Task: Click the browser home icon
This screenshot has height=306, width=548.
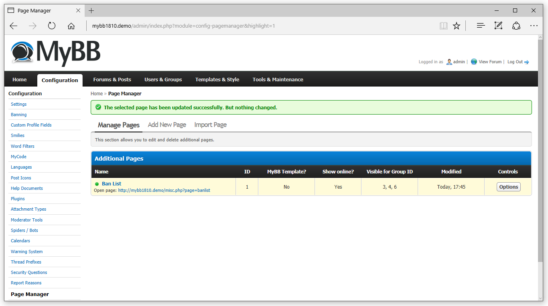Action: [71, 26]
